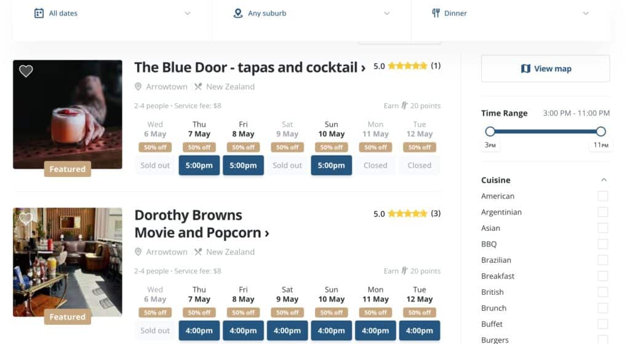The height and width of the screenshot is (344, 630).
Task: Click Blue Door Closed Tue 12 May slot
Action: pyautogui.click(x=420, y=165)
